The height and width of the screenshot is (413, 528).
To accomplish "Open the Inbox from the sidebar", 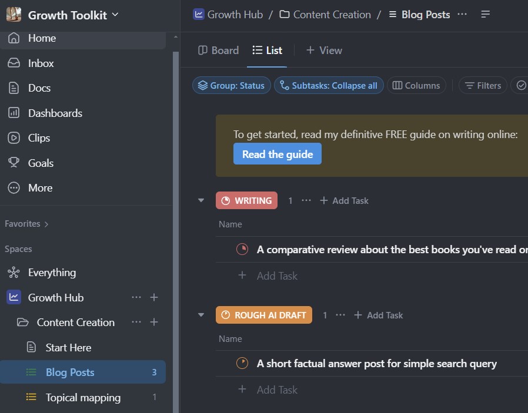I will point(41,63).
